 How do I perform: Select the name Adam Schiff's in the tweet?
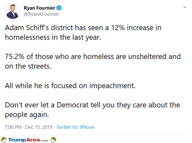point(27,28)
